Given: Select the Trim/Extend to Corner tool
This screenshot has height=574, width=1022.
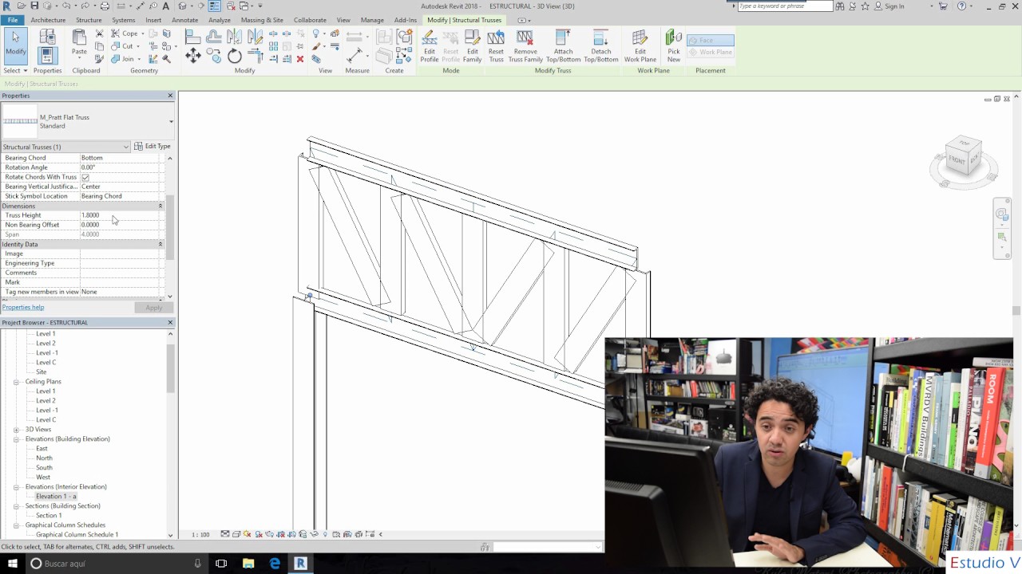Looking at the screenshot, I should tap(255, 56).
